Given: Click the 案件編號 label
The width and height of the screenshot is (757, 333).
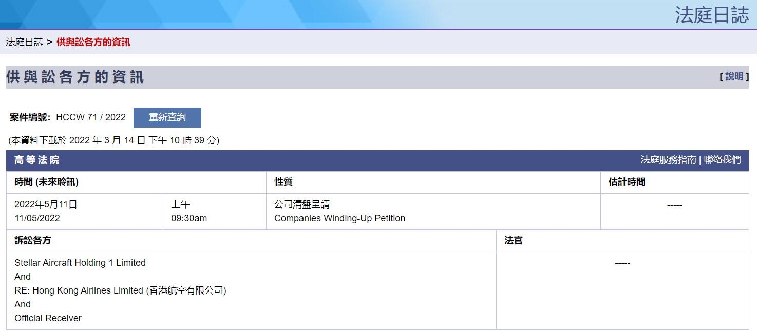Looking at the screenshot, I should coord(30,117).
